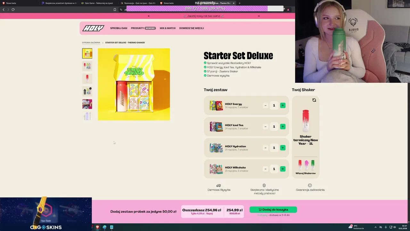Open the PRODUKTY menu item
Image resolution: width=410 pixels, height=231 pixels.
[137, 28]
